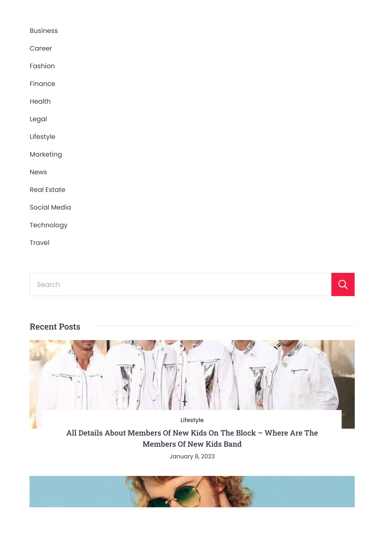Open the Technology category
This screenshot has height=535, width=378.
[49, 225]
